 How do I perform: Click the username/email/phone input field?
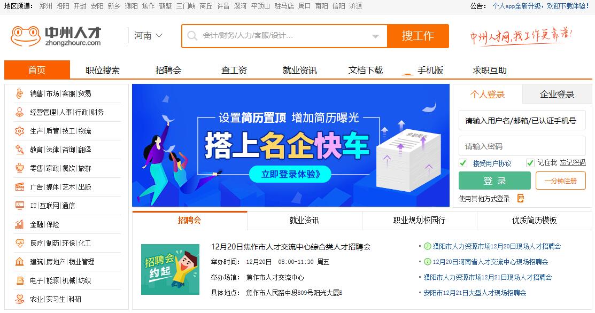pos(522,121)
